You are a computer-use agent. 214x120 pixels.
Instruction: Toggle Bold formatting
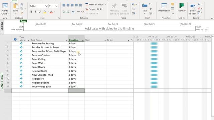pos(31,12)
